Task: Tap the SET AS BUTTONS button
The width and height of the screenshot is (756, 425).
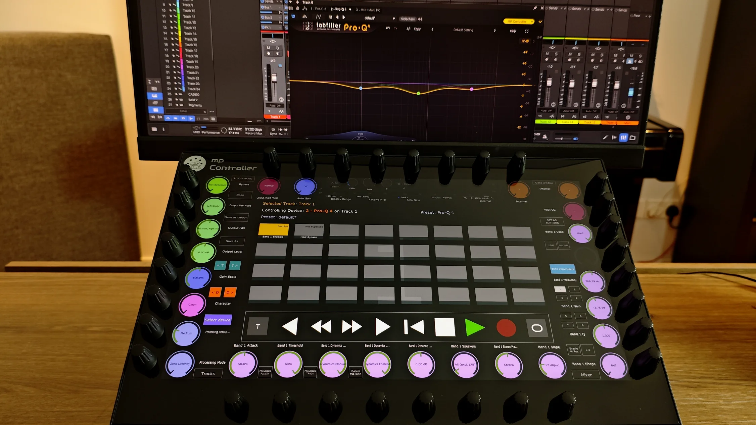Action: [x=552, y=221]
